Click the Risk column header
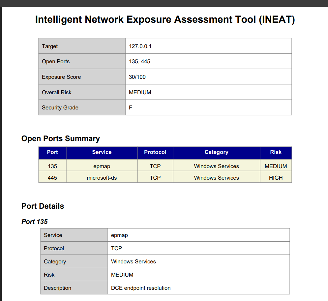Image resolution: width=328 pixels, height=301 pixels. pyautogui.click(x=276, y=152)
